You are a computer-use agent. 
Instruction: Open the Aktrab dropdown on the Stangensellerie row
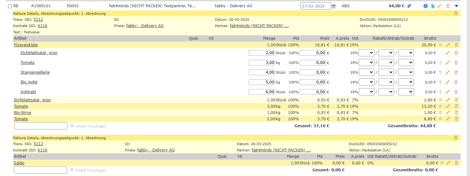(386, 72)
